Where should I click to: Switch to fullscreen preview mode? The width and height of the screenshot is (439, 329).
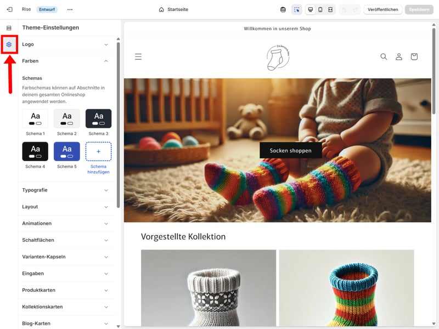pos(330,9)
